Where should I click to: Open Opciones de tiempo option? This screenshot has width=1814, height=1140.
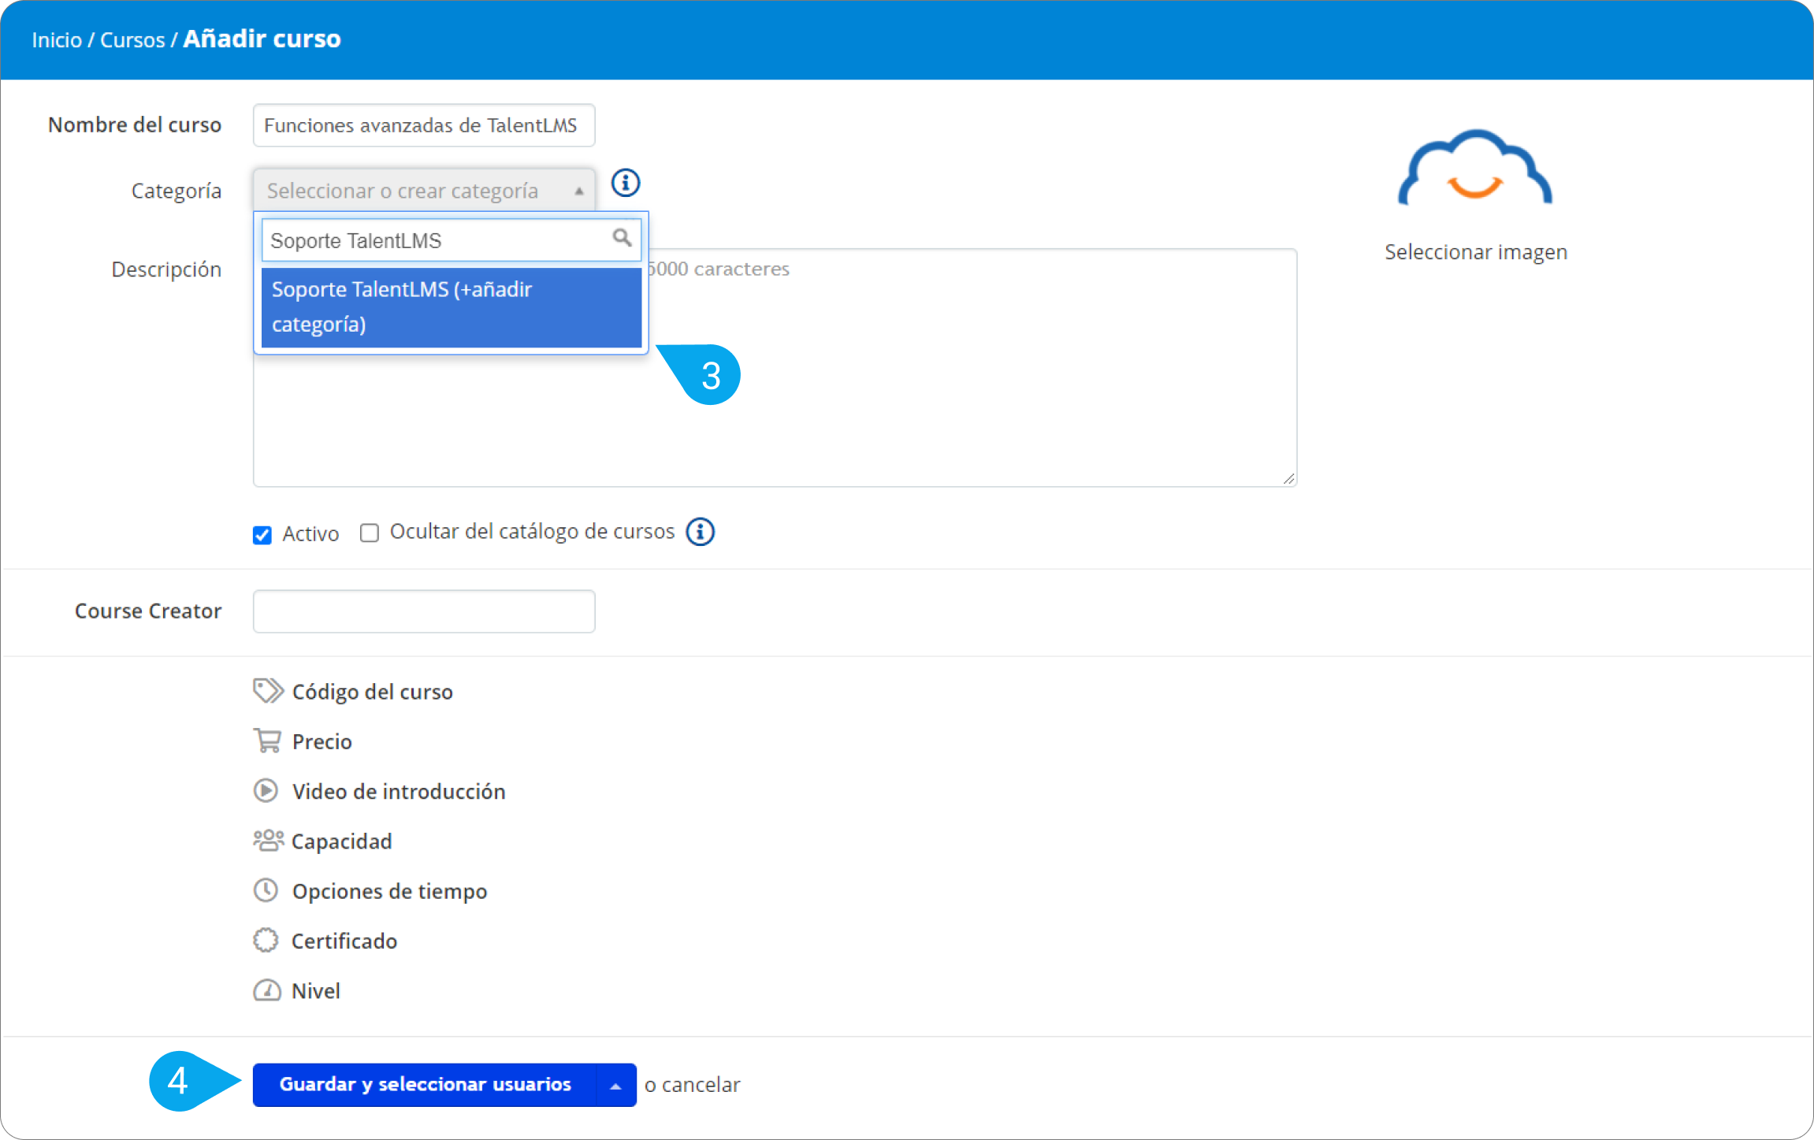(390, 891)
